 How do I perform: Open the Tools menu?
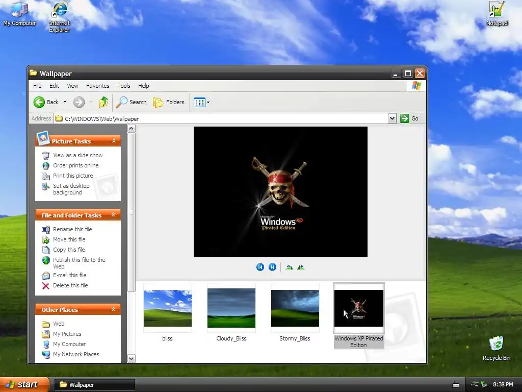click(x=124, y=86)
